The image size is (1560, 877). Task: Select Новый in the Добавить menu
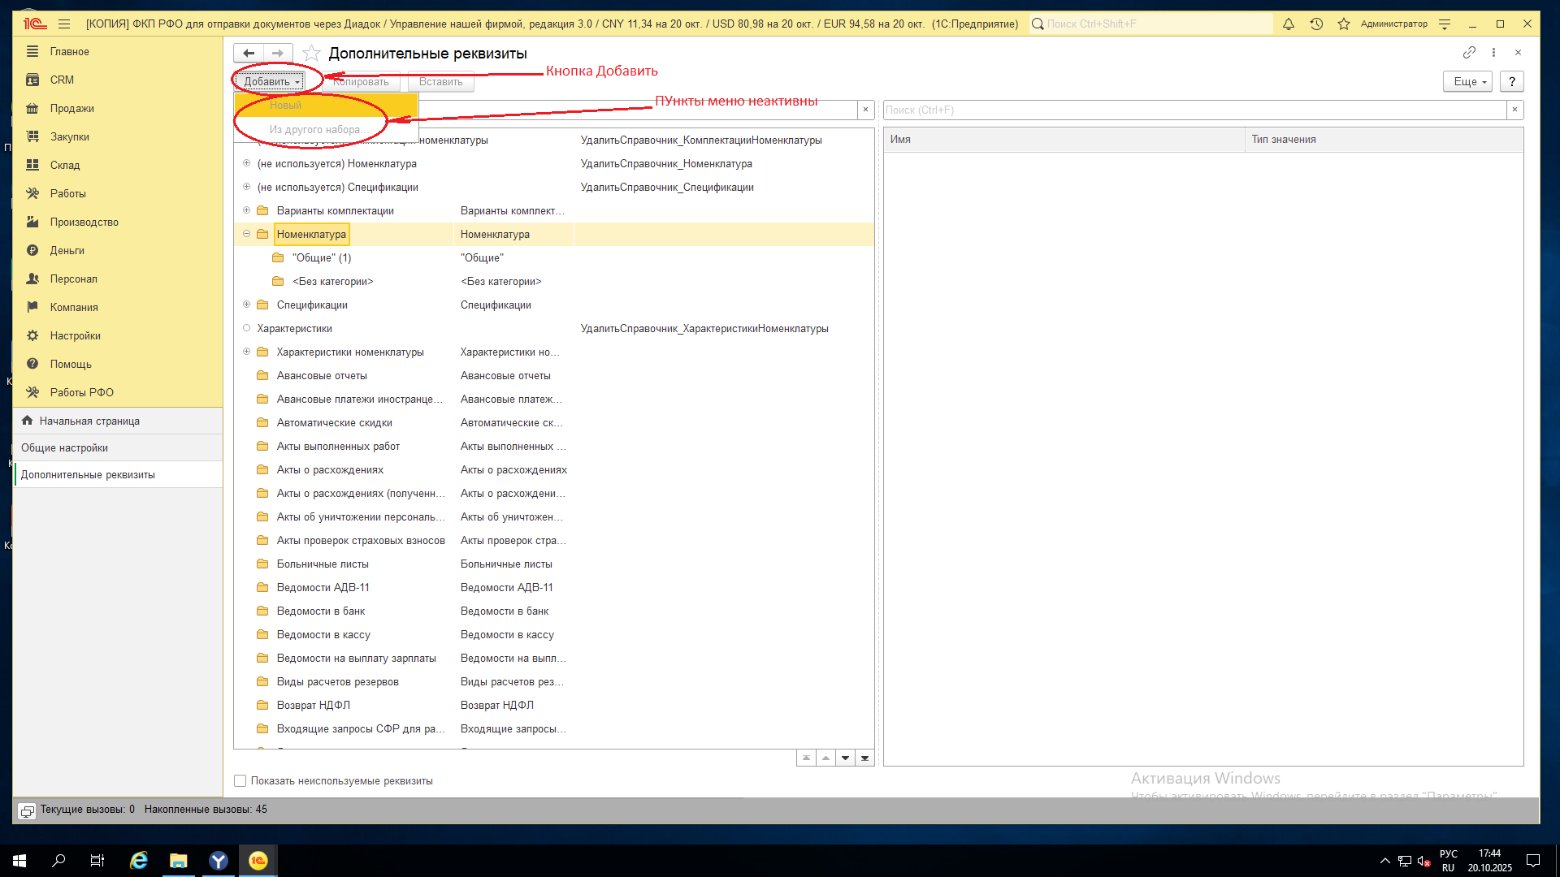pyautogui.click(x=286, y=106)
